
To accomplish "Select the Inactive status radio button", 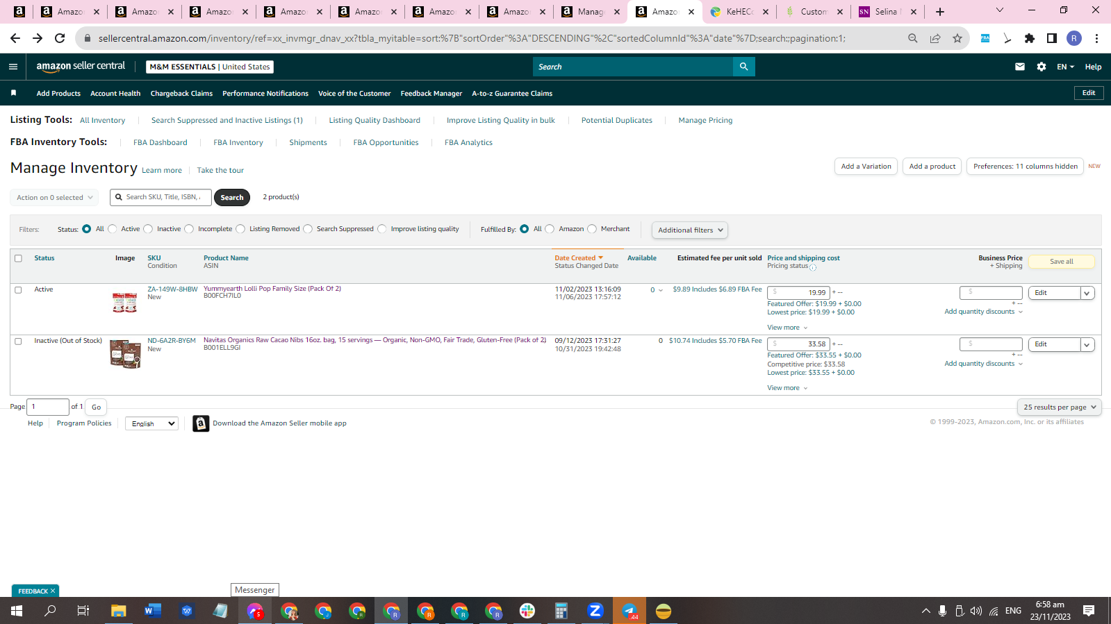I will 148,229.
